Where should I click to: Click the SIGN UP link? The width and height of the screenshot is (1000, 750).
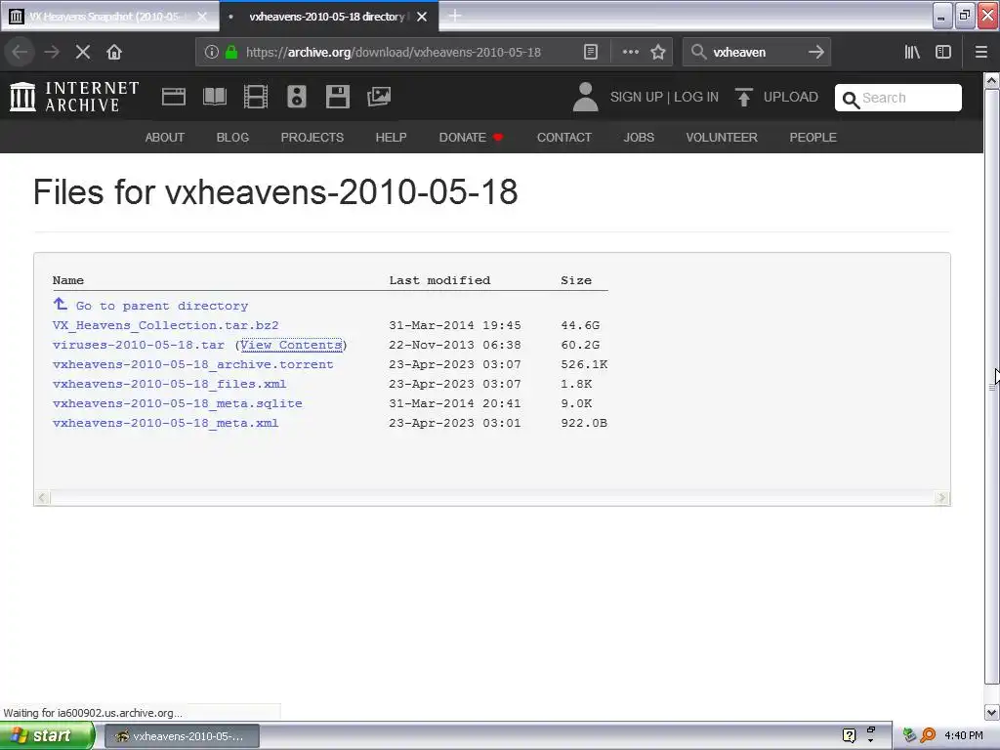[637, 97]
